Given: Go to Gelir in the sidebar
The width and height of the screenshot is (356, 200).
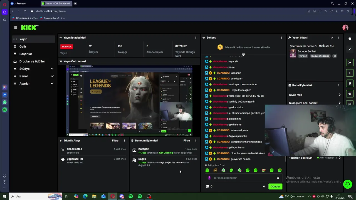Looking at the screenshot, I should pos(33,47).
